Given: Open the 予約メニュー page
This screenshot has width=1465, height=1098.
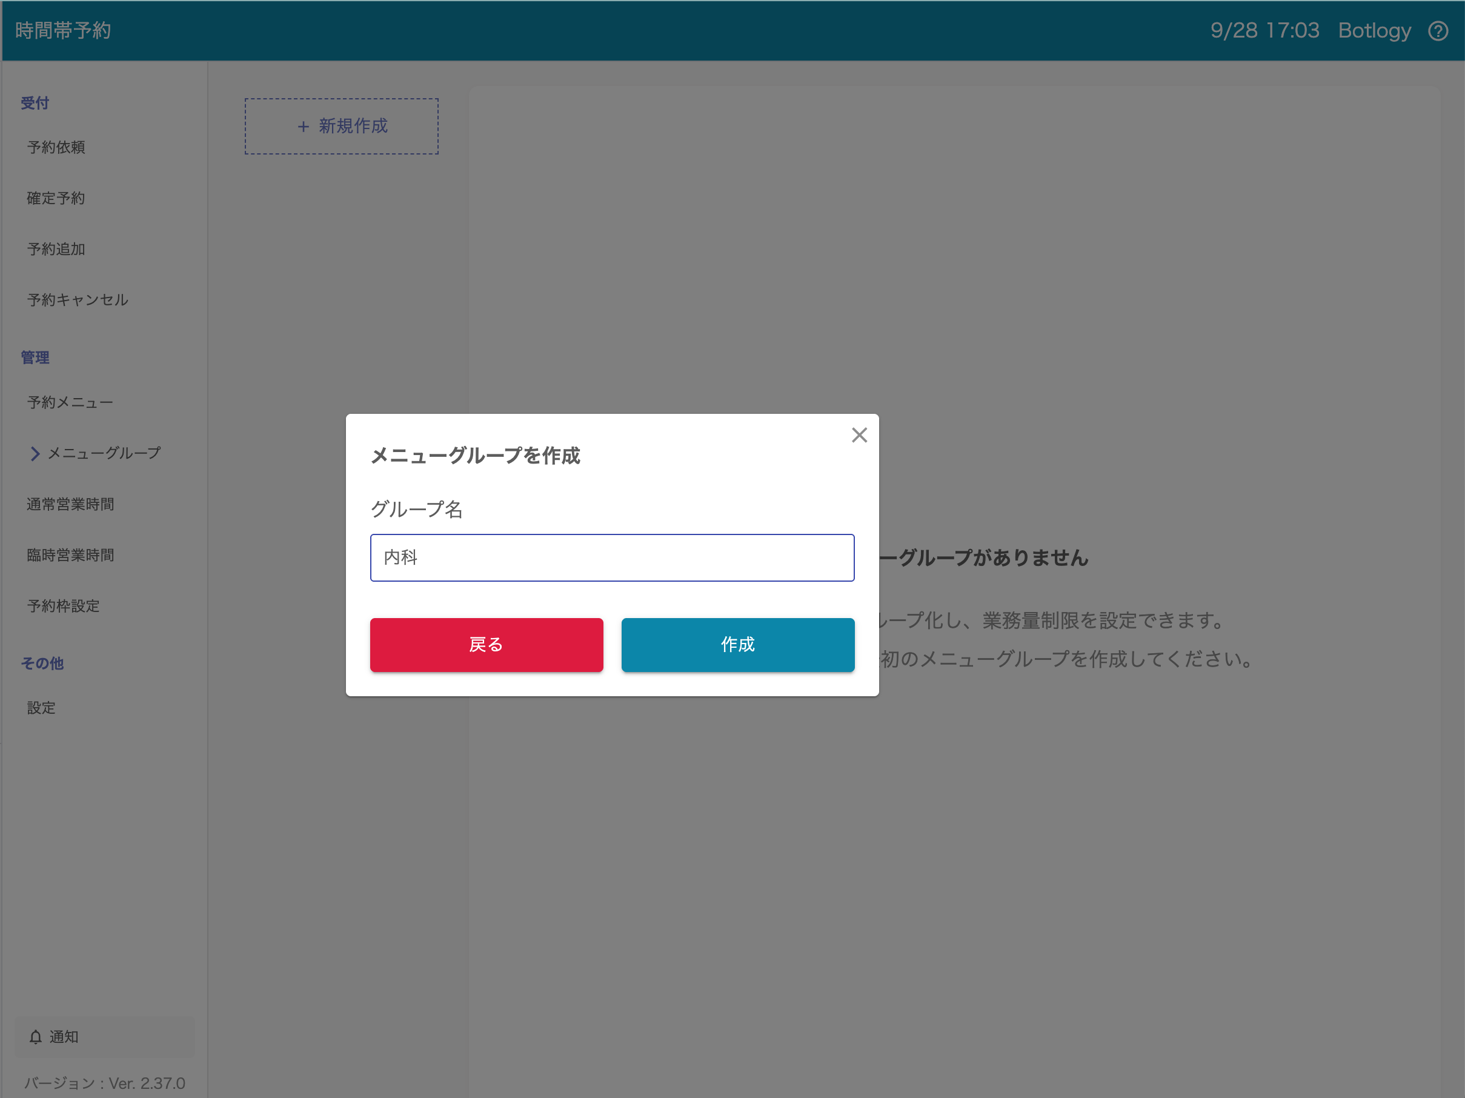Looking at the screenshot, I should tap(70, 402).
